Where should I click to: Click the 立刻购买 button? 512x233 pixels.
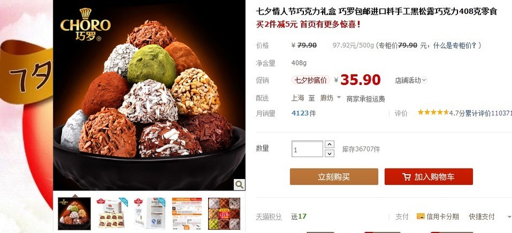[334, 177]
